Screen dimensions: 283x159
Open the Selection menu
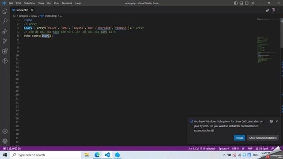point(30,3)
